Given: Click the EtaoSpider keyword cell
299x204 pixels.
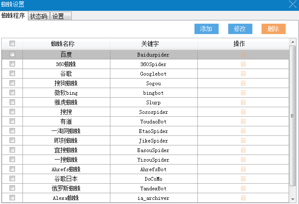Looking at the screenshot, I should (x=154, y=131).
